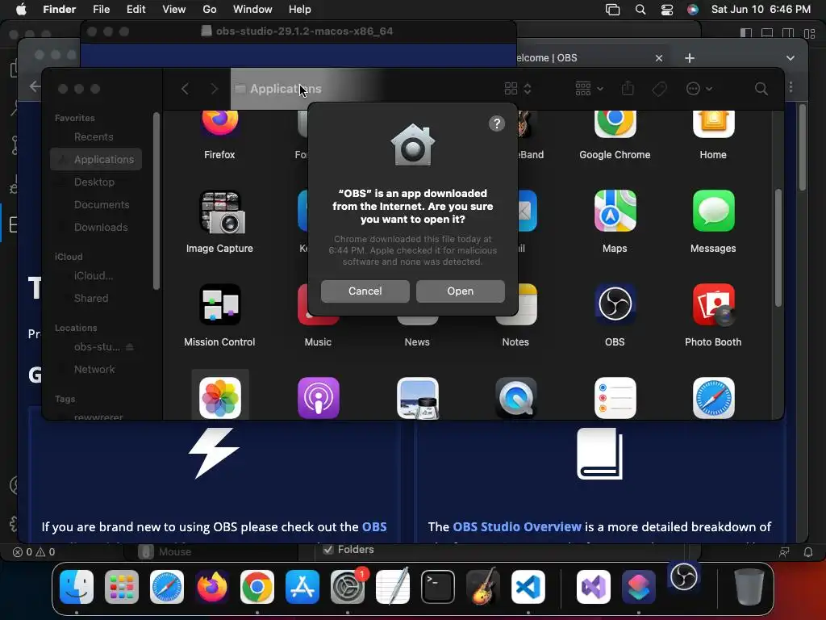Open System Settings from the Dock
This screenshot has height=620, width=826.
pos(348,587)
